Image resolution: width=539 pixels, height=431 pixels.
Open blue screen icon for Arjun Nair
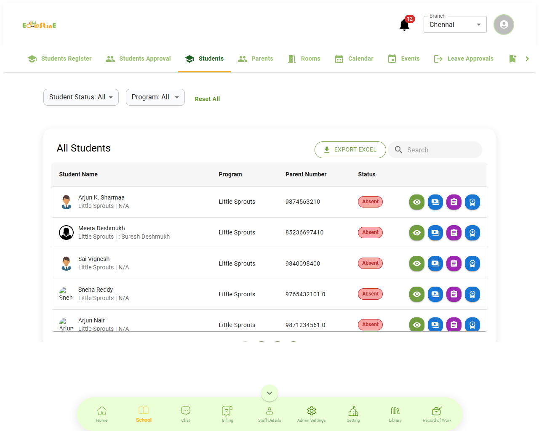435,325
